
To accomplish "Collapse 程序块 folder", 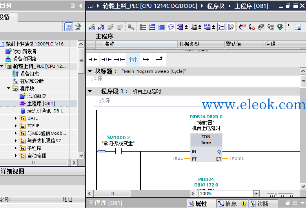I will pyautogui.click(x=9, y=89).
